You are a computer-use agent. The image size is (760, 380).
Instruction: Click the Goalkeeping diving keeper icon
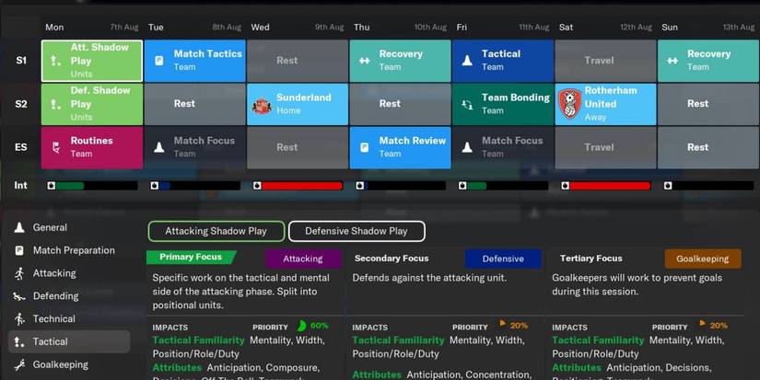(x=19, y=364)
